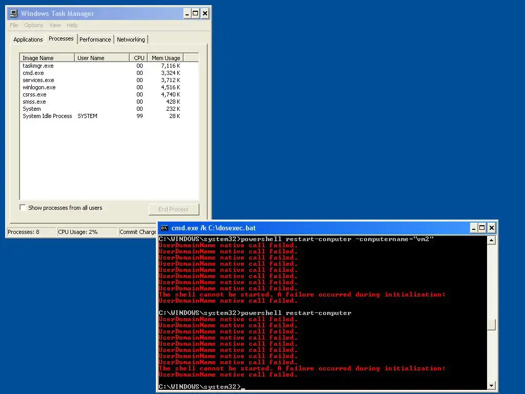Sort processes by CPU column header

pos(138,57)
